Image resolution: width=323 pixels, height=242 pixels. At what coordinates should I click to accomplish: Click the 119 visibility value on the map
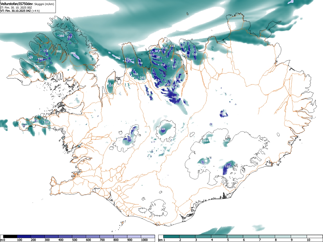point(46,51)
